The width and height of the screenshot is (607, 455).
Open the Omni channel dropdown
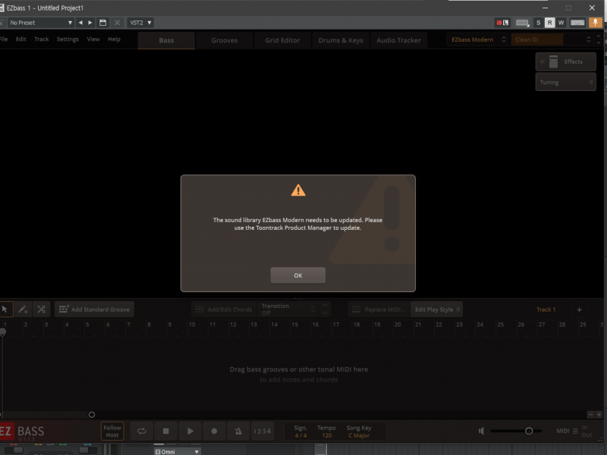pos(177,451)
